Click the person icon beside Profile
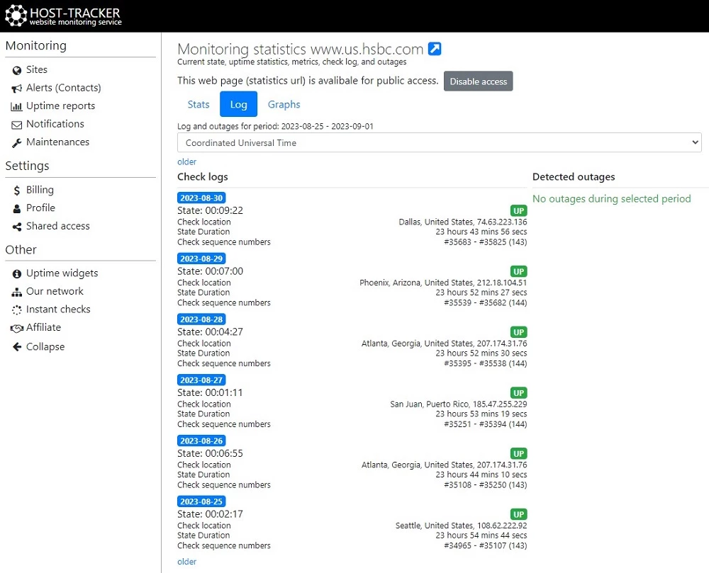 (17, 209)
